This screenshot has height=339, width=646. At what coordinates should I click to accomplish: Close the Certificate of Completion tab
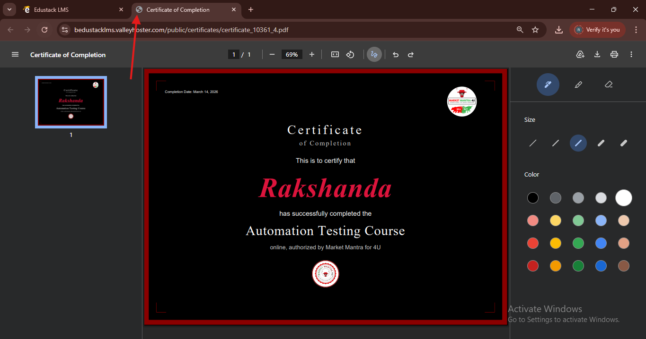pyautogui.click(x=234, y=9)
